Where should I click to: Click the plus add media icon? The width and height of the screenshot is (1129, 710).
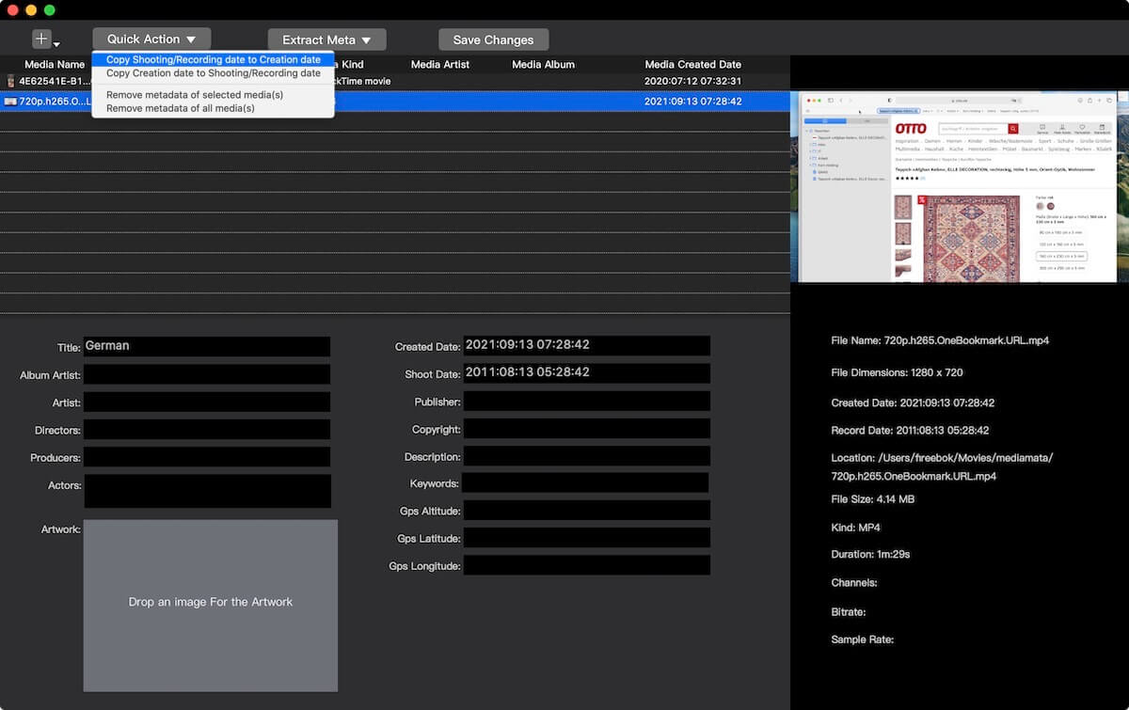click(41, 39)
